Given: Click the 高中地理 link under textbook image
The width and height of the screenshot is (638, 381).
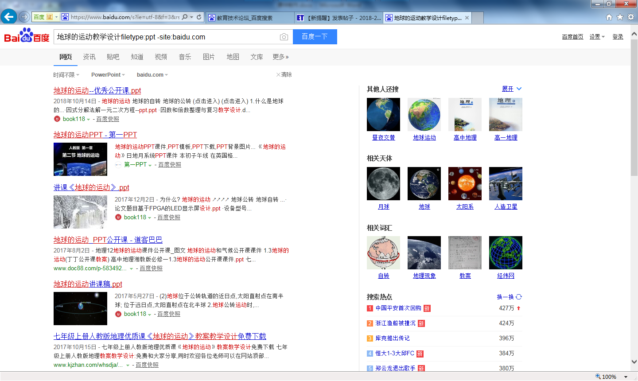Looking at the screenshot, I should (465, 137).
